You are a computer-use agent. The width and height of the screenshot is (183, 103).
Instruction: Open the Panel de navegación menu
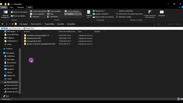[x=5, y=14]
